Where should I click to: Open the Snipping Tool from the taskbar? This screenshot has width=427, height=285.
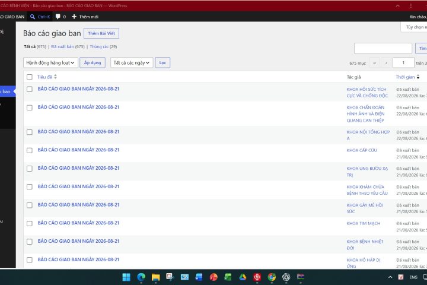[x=170, y=277]
